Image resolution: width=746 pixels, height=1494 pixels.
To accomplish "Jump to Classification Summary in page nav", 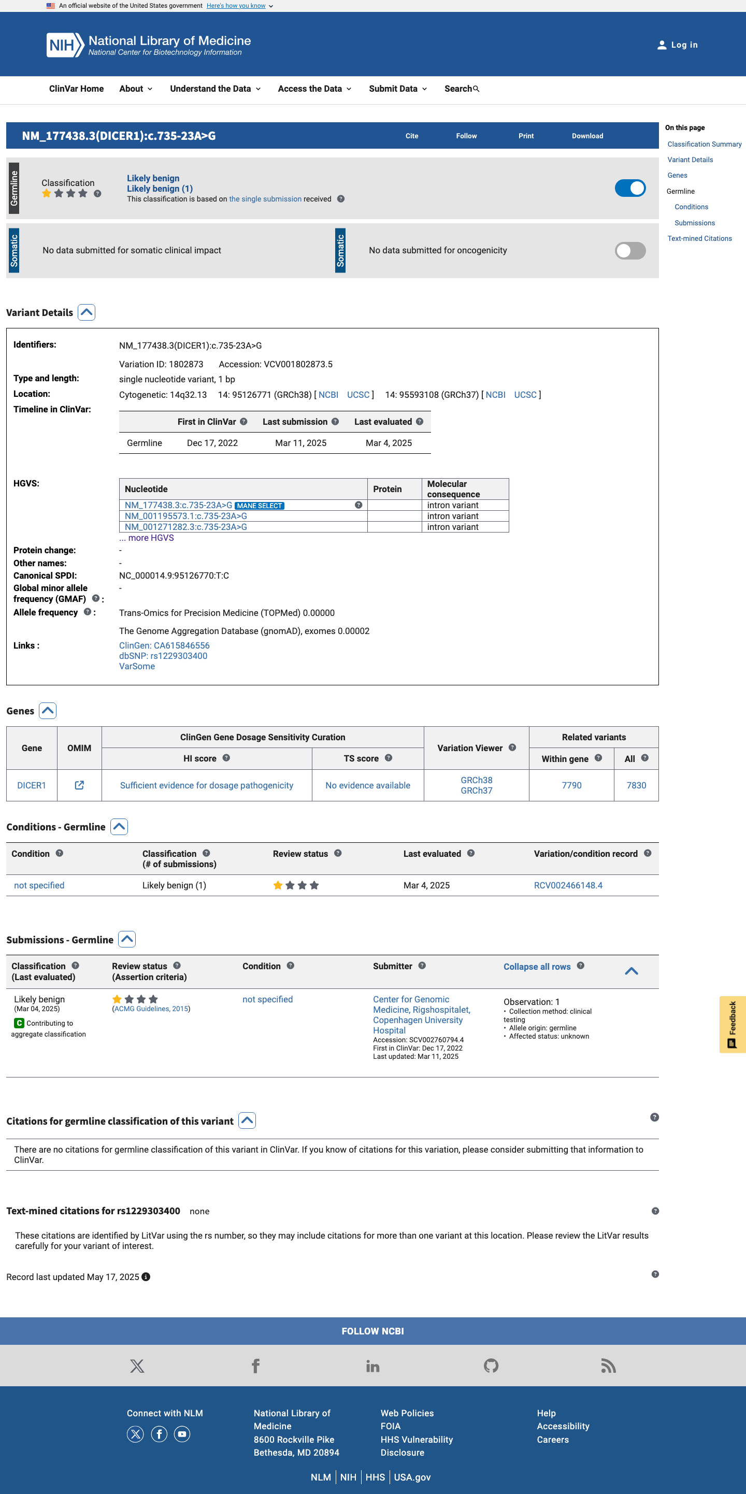I will [704, 144].
